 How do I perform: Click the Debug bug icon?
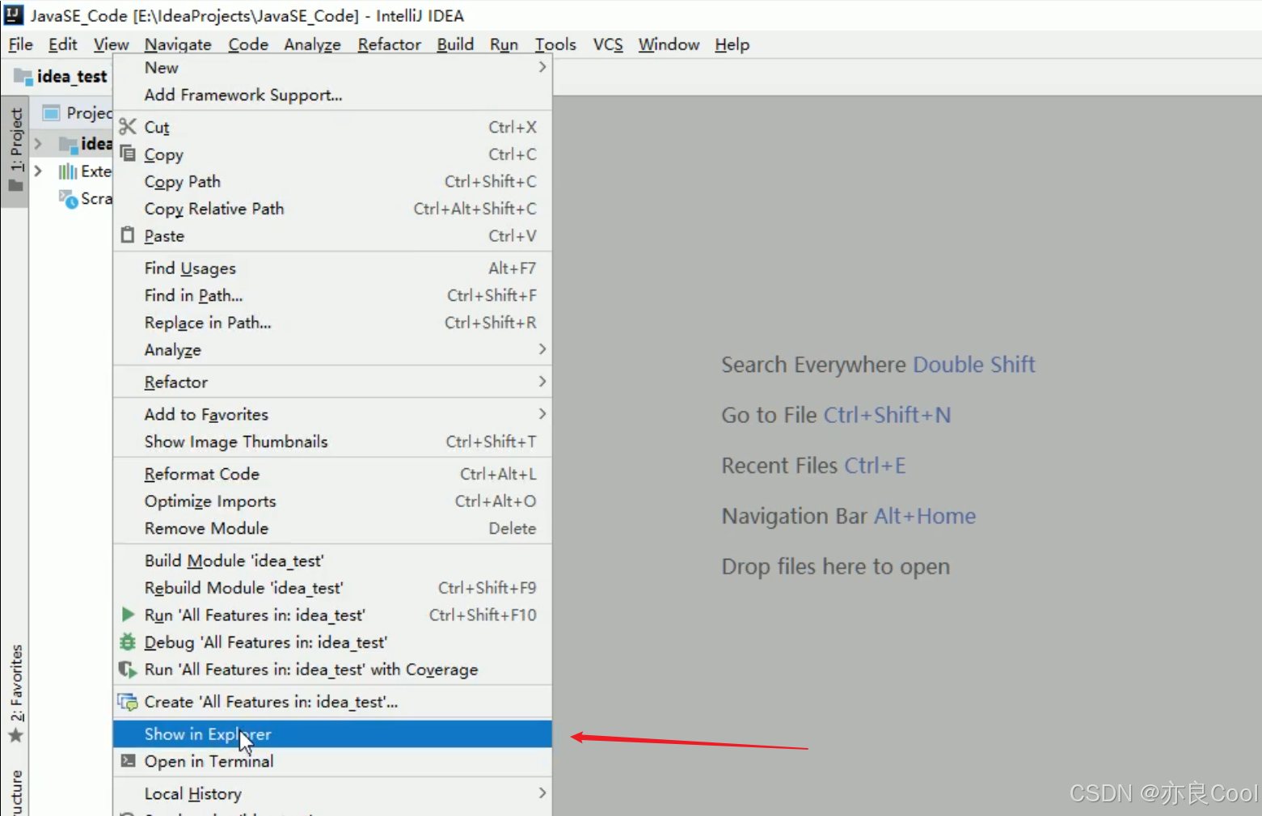coord(128,641)
